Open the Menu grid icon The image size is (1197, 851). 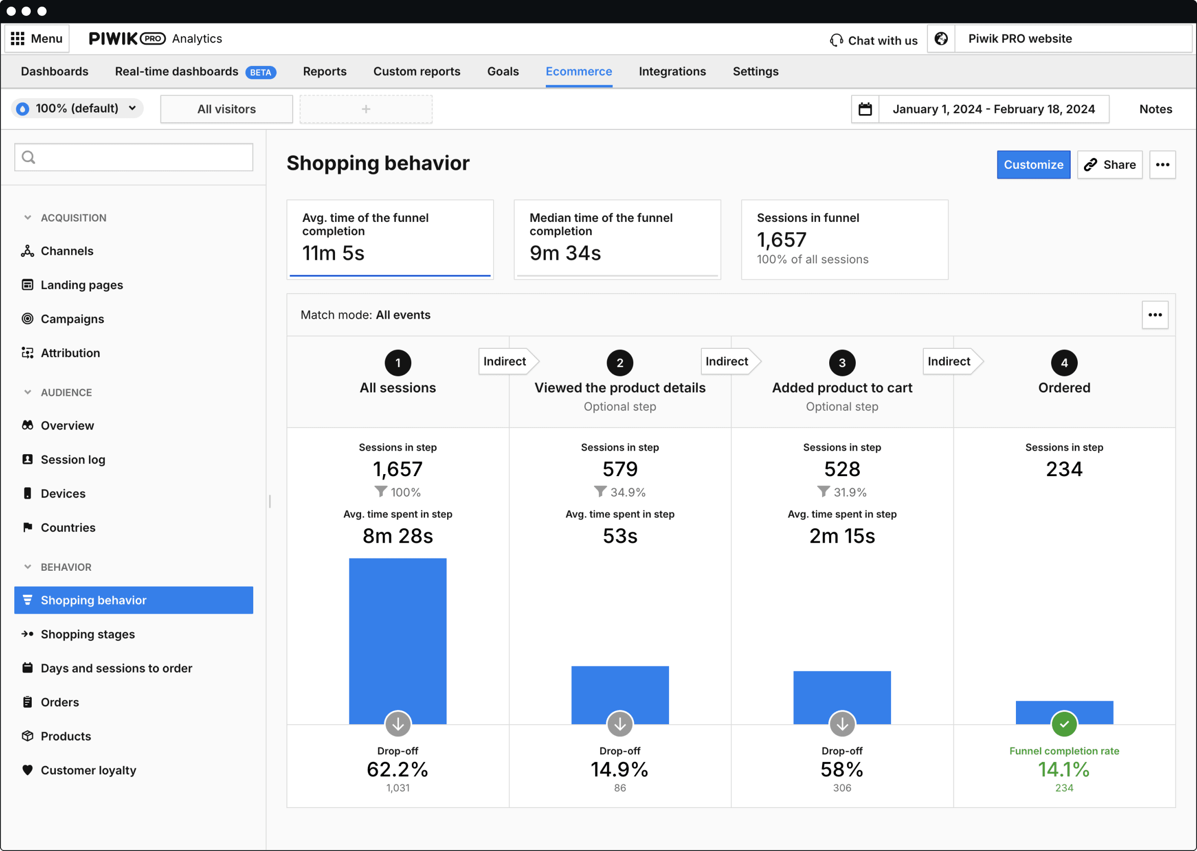tap(18, 38)
